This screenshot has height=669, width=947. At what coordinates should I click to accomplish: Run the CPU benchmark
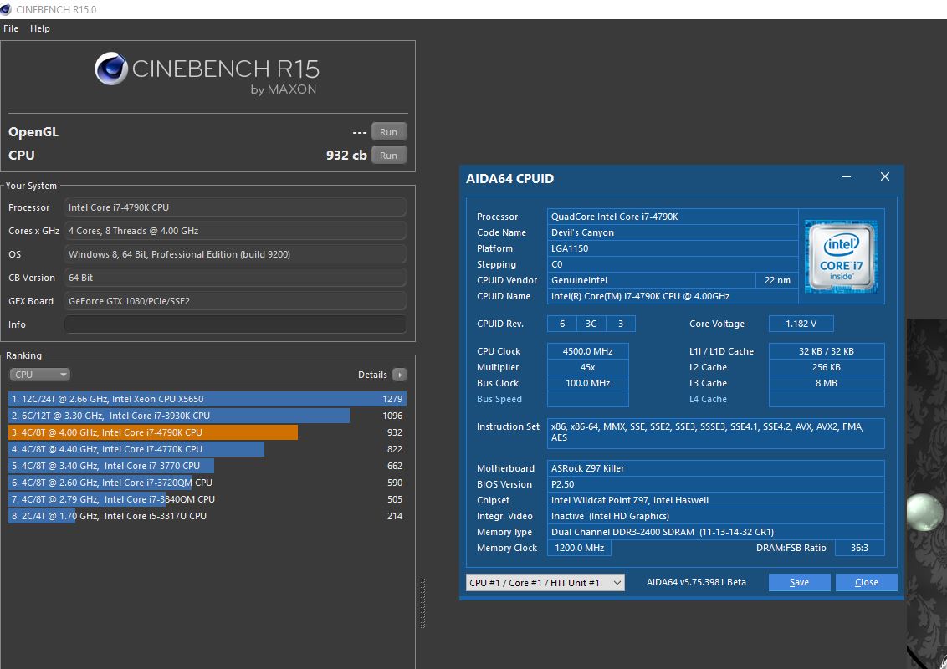click(x=388, y=156)
